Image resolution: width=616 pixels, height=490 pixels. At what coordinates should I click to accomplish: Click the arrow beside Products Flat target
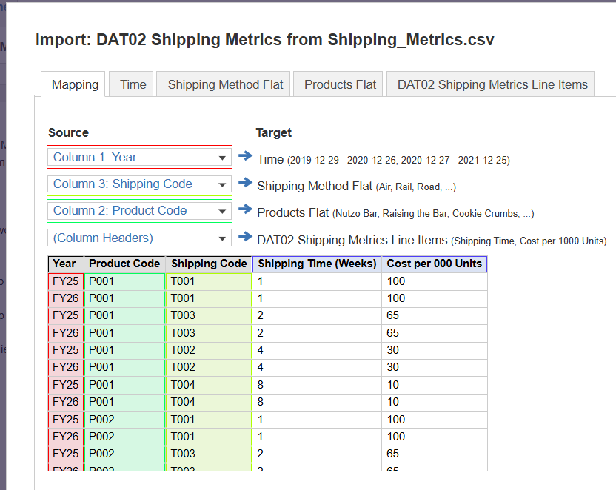pos(245,209)
